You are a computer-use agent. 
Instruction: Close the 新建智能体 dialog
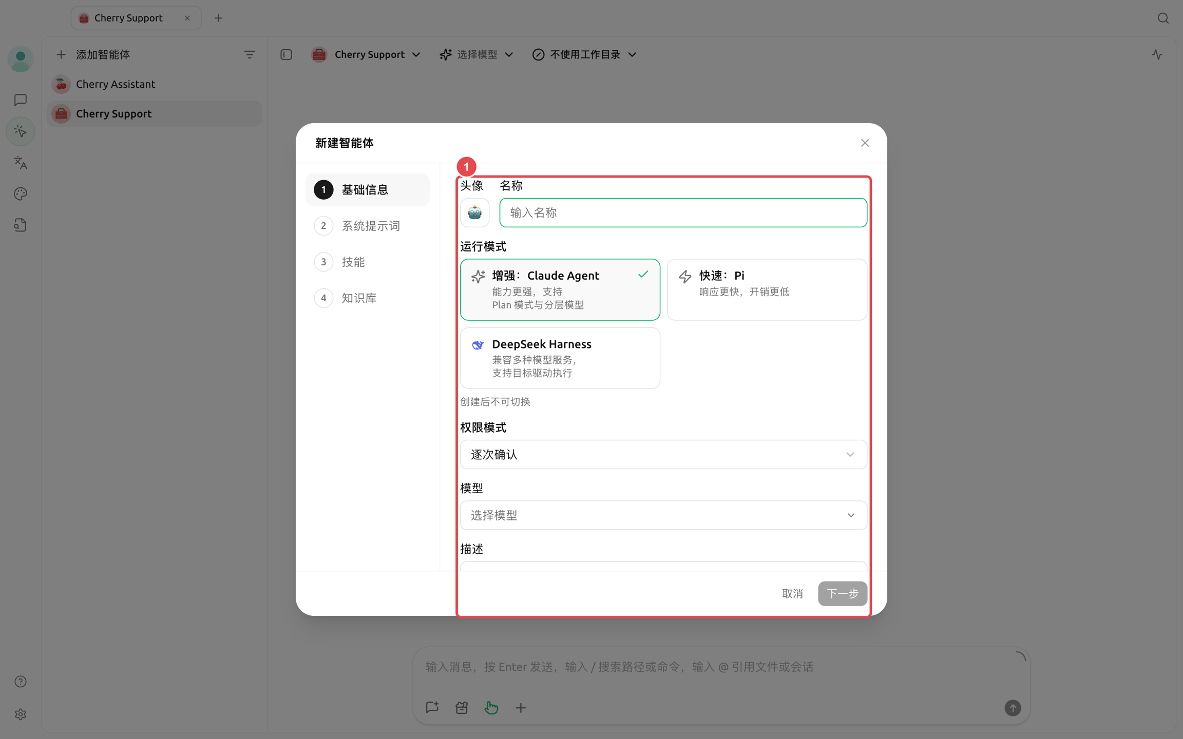click(865, 143)
